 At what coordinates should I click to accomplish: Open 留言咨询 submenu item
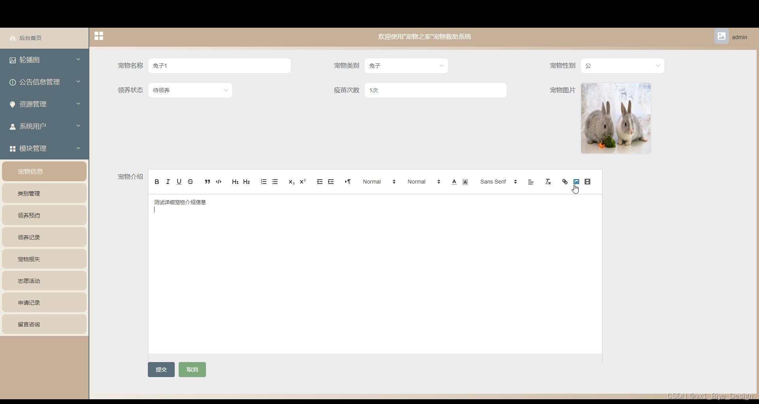(x=44, y=324)
